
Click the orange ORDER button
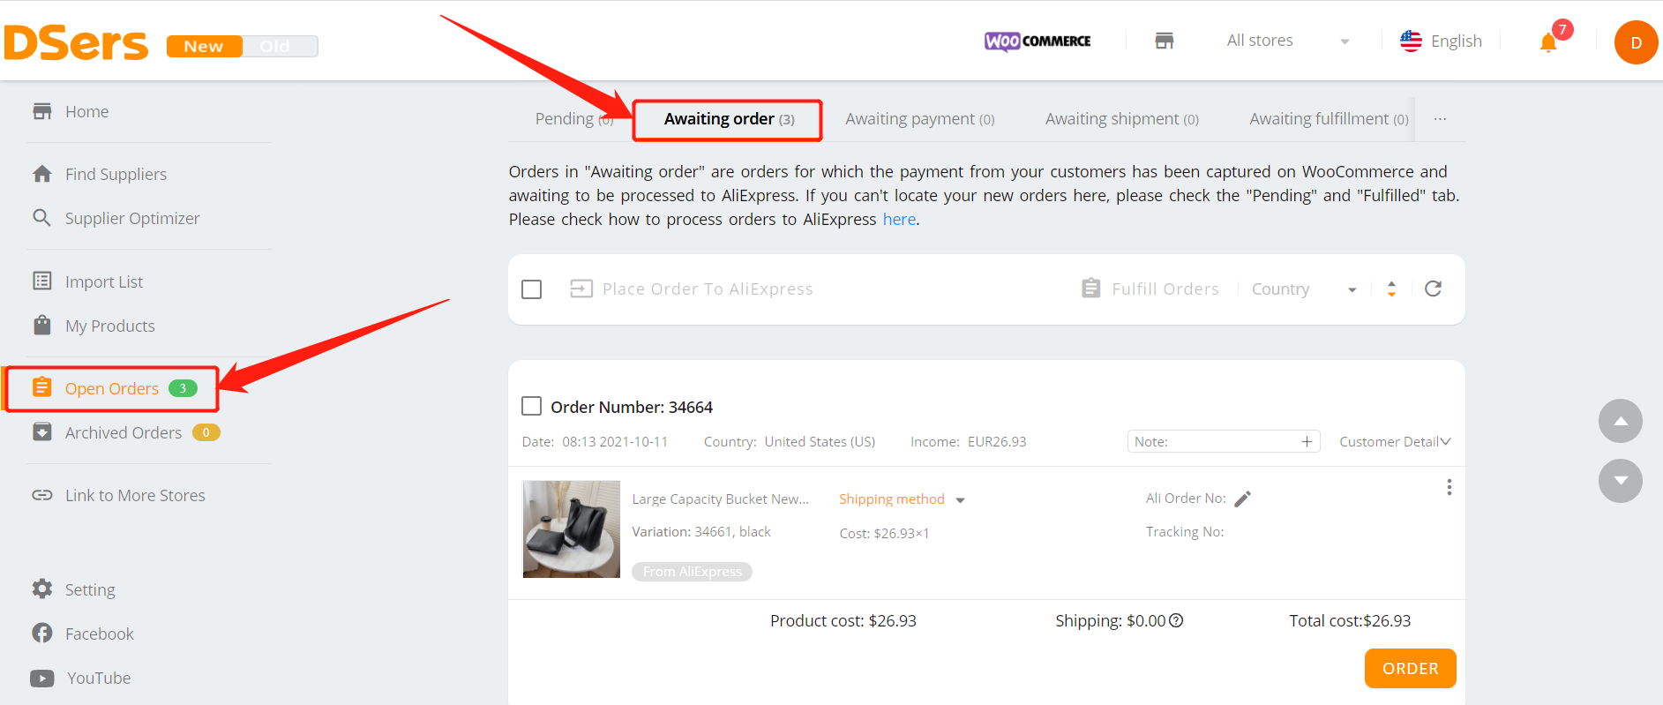(x=1410, y=669)
